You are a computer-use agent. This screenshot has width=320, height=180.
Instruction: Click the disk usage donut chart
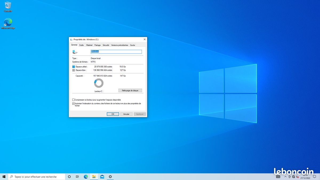click(99, 83)
